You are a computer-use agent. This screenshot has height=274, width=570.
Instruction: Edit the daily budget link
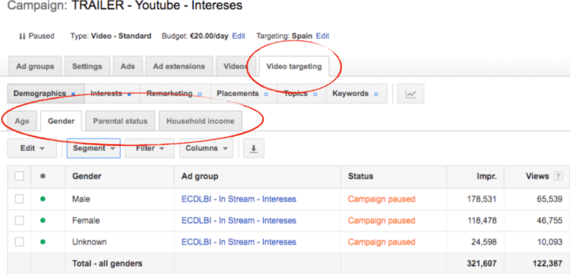click(239, 36)
